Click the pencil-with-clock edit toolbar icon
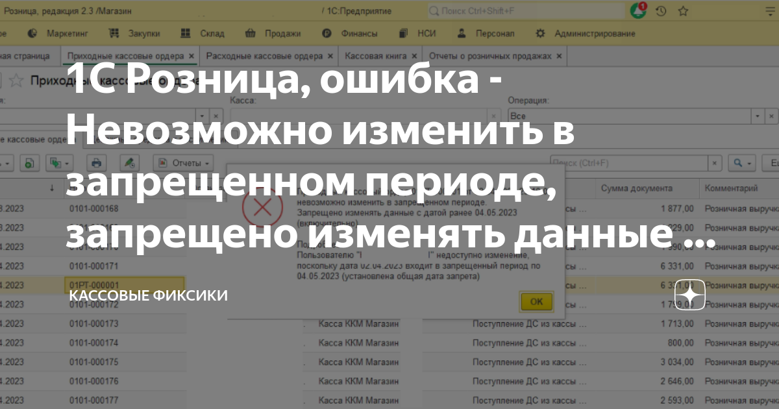The width and height of the screenshot is (779, 409). coord(130,162)
